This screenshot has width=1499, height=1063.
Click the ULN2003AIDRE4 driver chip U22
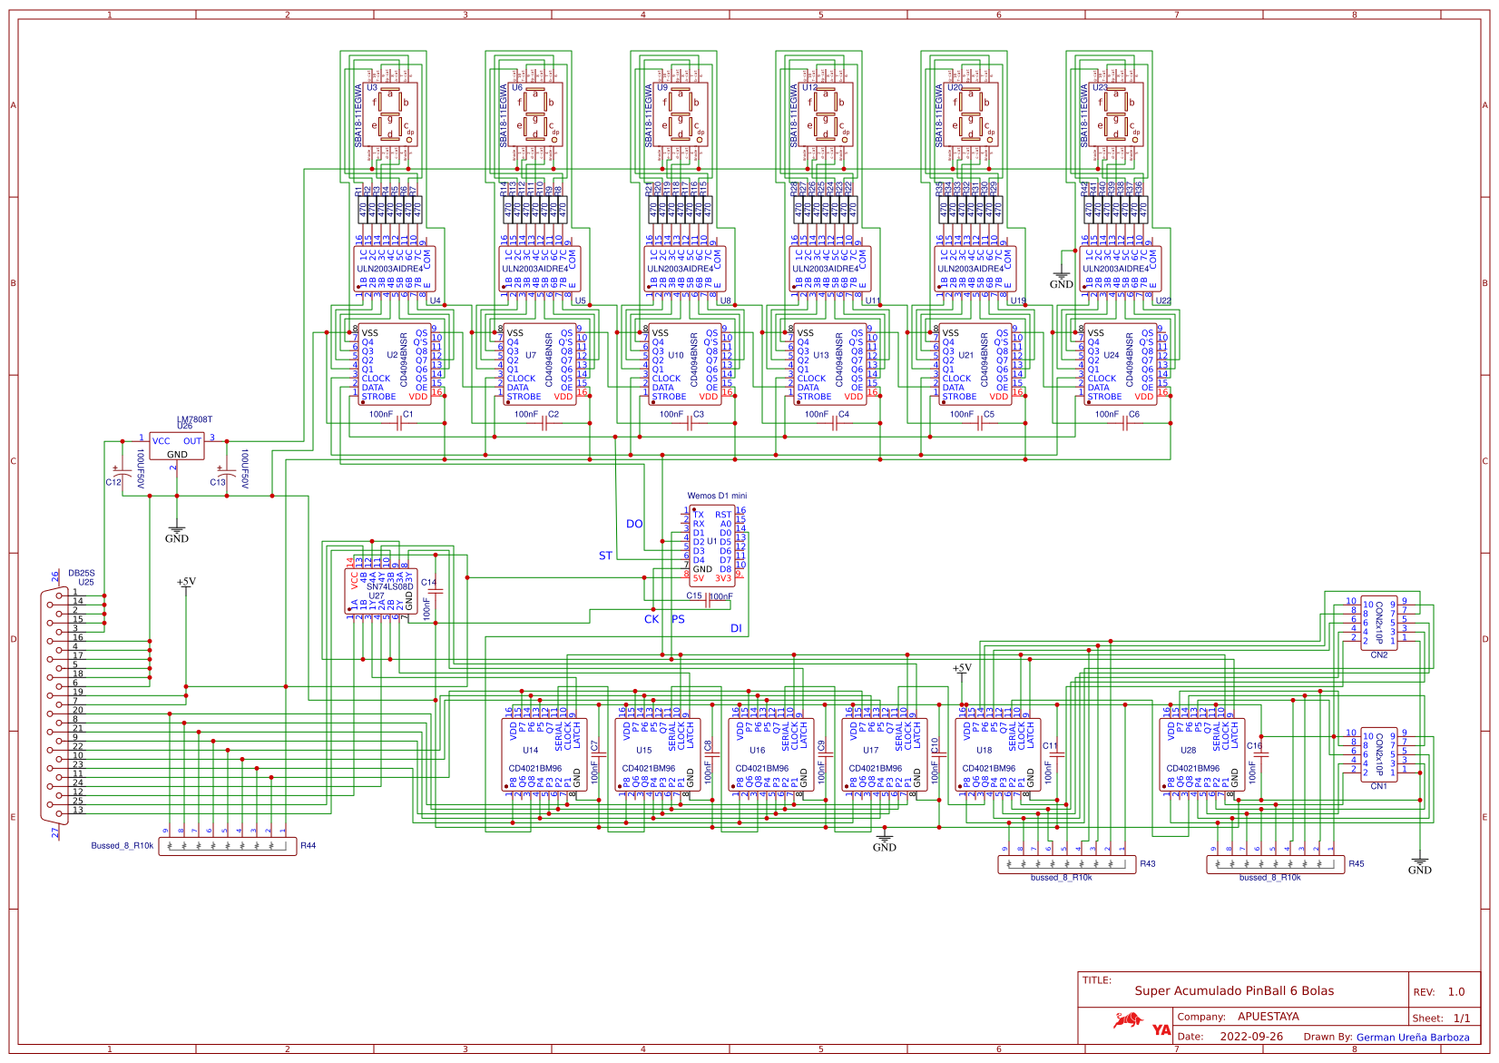(x=1121, y=268)
